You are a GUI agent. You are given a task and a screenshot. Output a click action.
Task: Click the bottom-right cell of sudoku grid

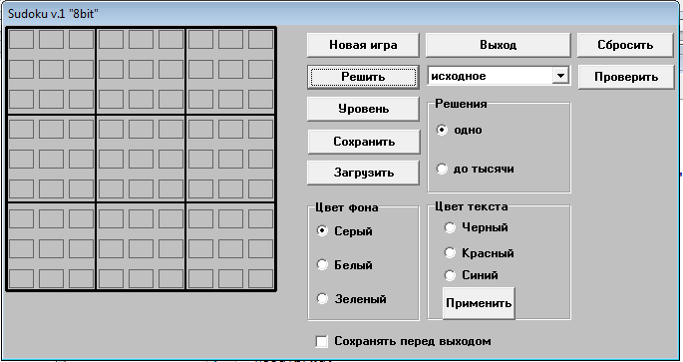click(261, 279)
